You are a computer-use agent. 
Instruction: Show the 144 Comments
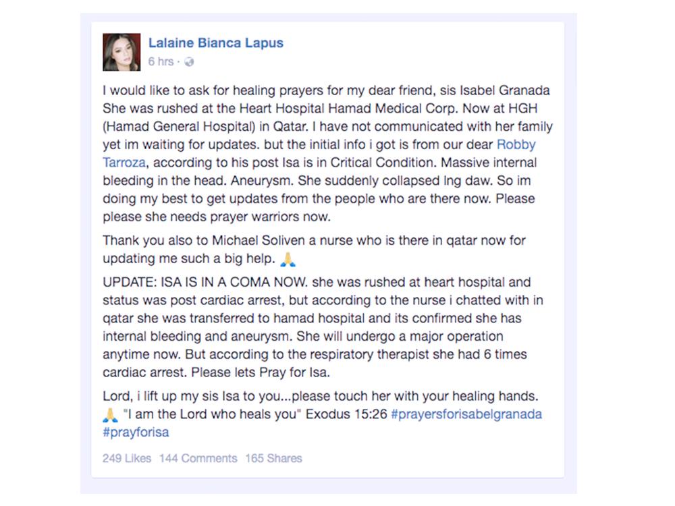(198, 458)
